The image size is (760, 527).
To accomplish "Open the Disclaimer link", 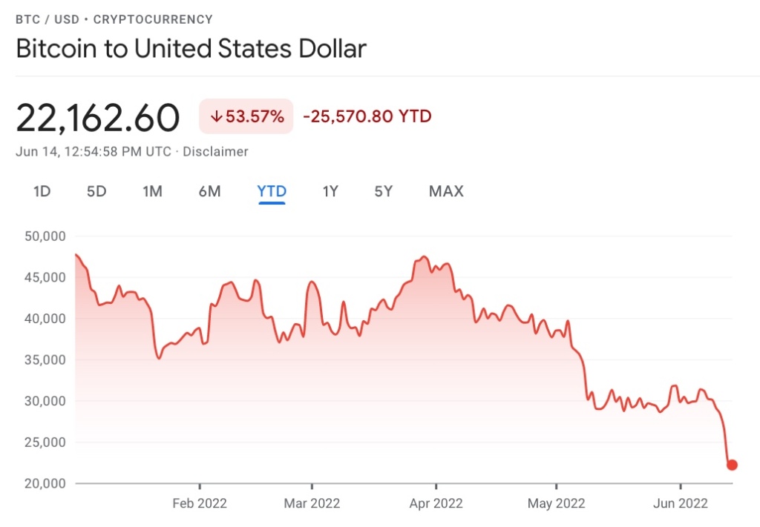I will (215, 151).
